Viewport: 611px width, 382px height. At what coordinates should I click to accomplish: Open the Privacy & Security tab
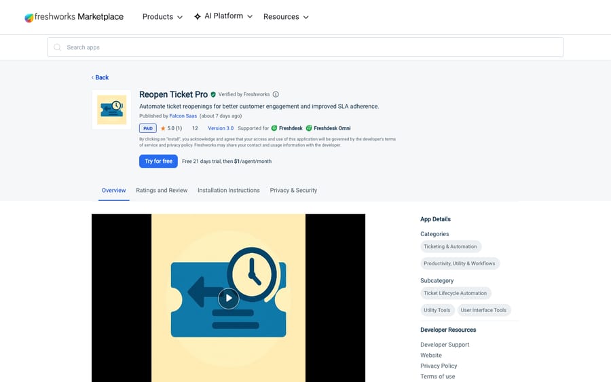(x=293, y=191)
